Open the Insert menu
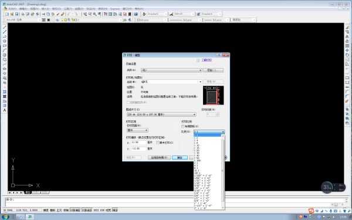This screenshot has width=352, height=220. click(x=45, y=9)
